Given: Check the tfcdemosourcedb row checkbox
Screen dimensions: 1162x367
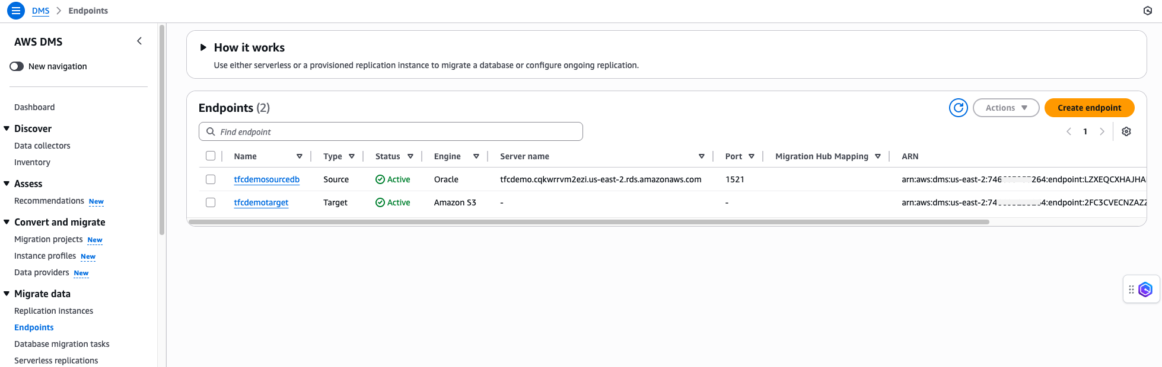Looking at the screenshot, I should coord(211,179).
